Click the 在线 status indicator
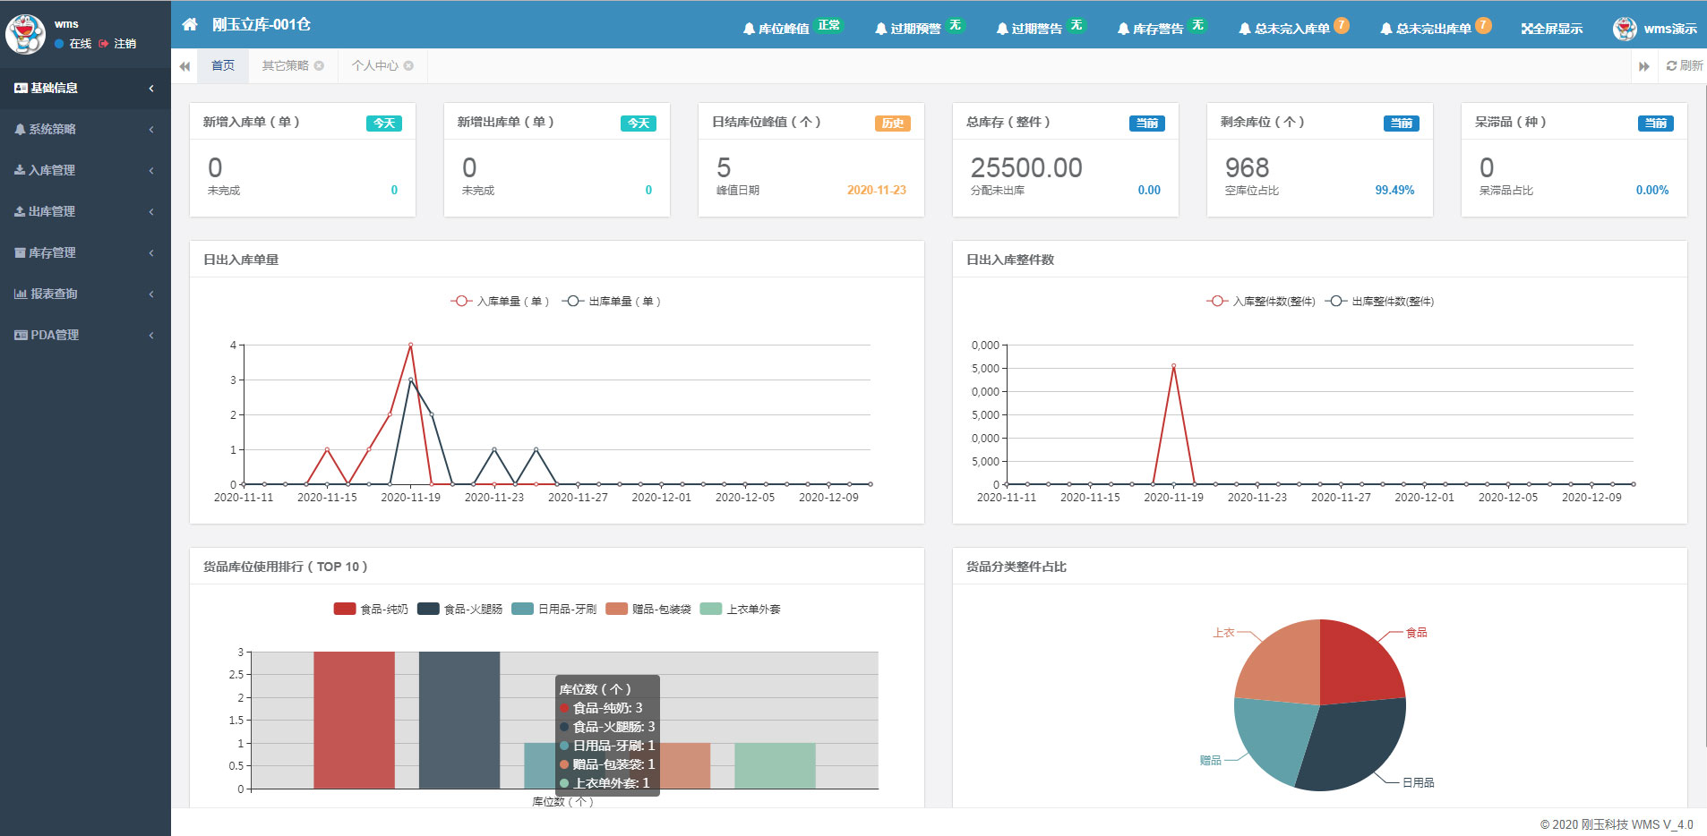 coord(73,43)
